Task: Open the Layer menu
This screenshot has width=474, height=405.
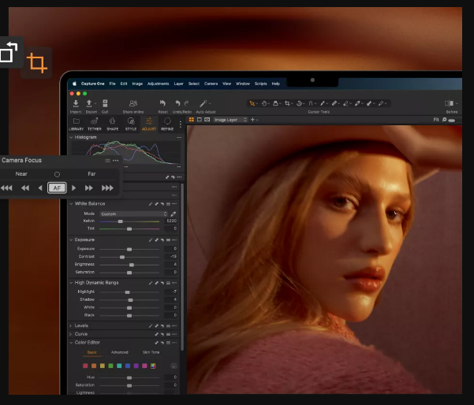Action: pos(179,84)
